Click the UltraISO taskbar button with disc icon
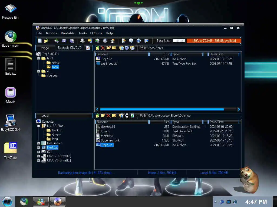The image size is (277, 207). coord(58,202)
